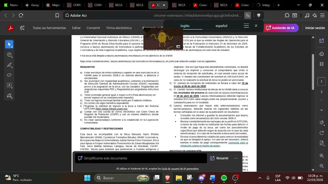Show hidden system tray icons
The height and width of the screenshot is (184, 328).
(x=260, y=178)
